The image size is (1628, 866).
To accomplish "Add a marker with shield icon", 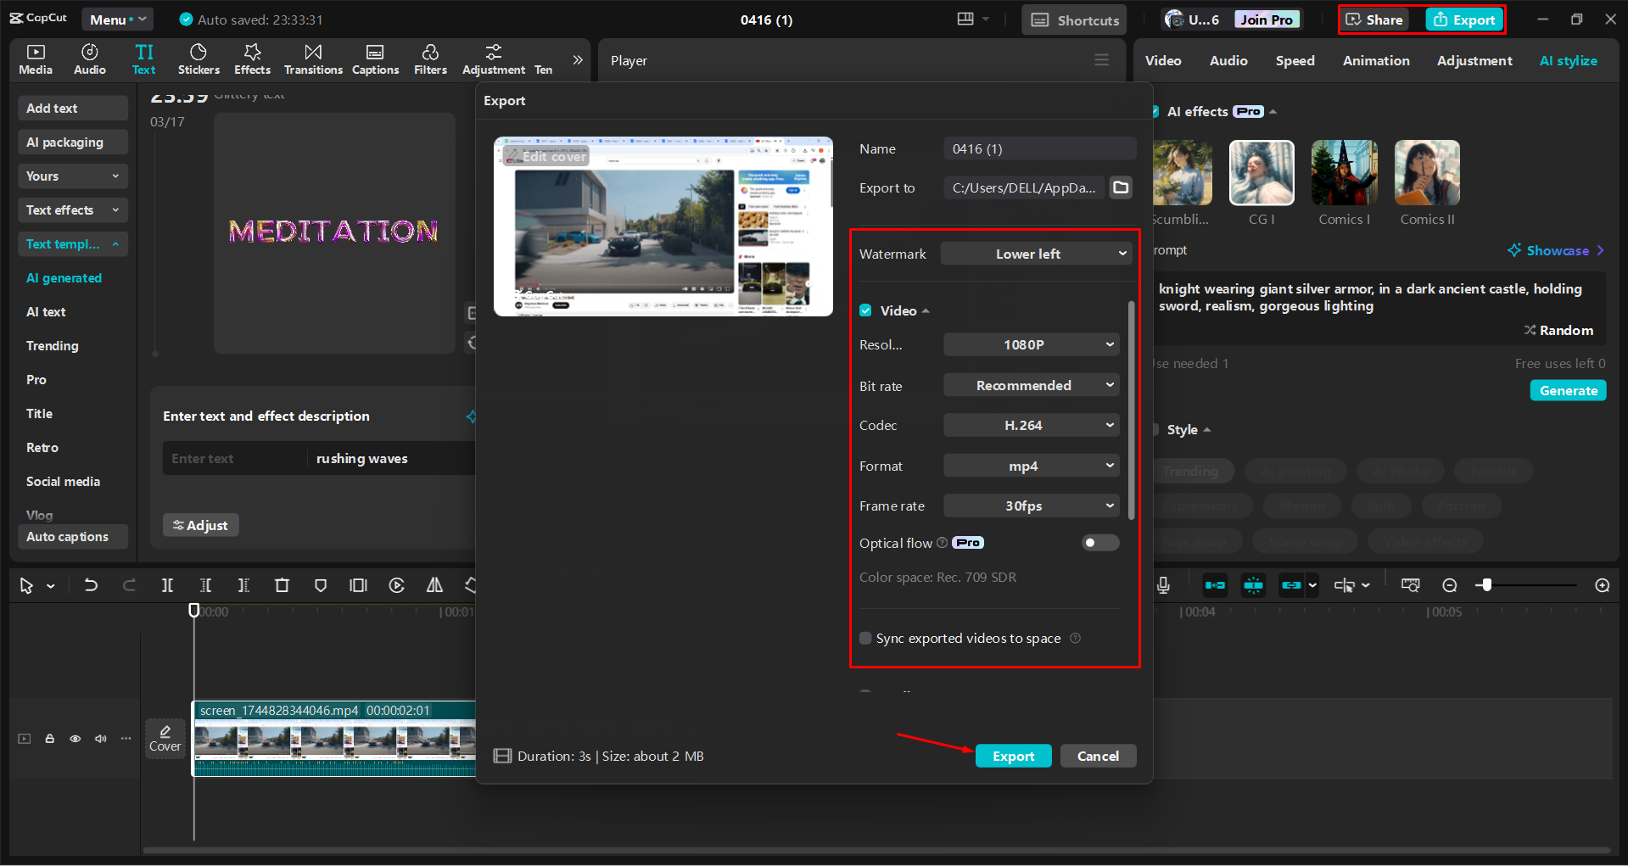I will [x=321, y=585].
